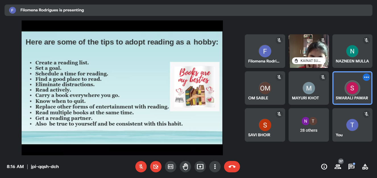The height and width of the screenshot is (178, 377).
Task: Turn on the camera
Action: pyautogui.click(x=156, y=167)
